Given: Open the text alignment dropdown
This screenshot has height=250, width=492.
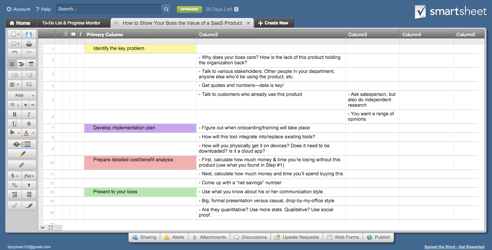Looking at the screenshot, I should click(x=14, y=85).
